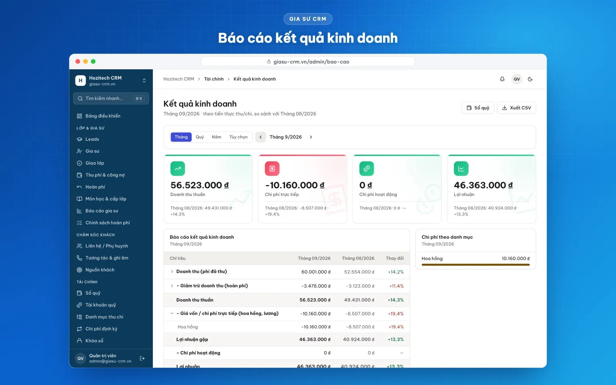Click the Doanh thu thuần trend icon
616x385 pixels.
point(177,169)
